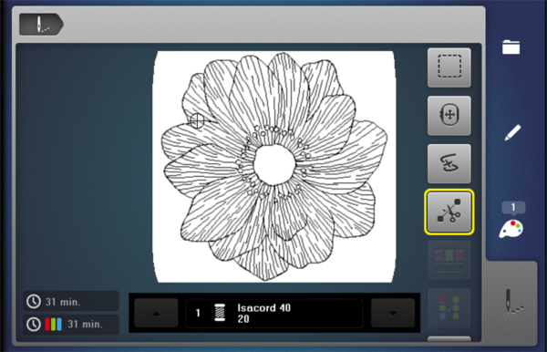Tap the thread spool icon in the color bar
Image resolution: width=547 pixels, height=352 pixels.
click(220, 313)
